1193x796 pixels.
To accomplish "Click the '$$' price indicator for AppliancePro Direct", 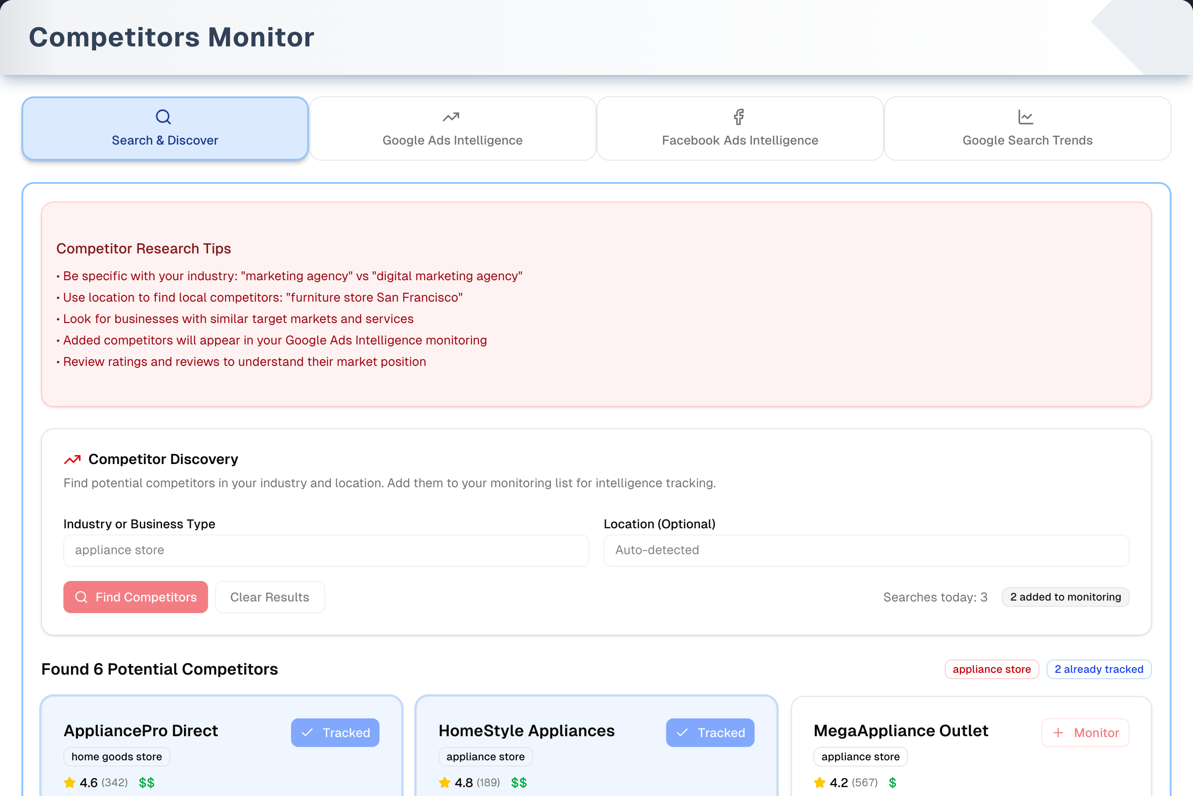I will click(146, 782).
